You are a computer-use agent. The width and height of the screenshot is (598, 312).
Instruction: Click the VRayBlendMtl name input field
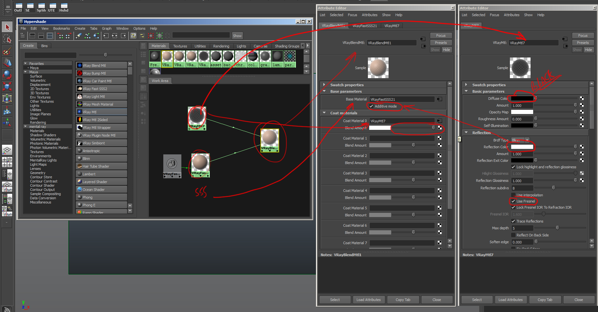392,43
